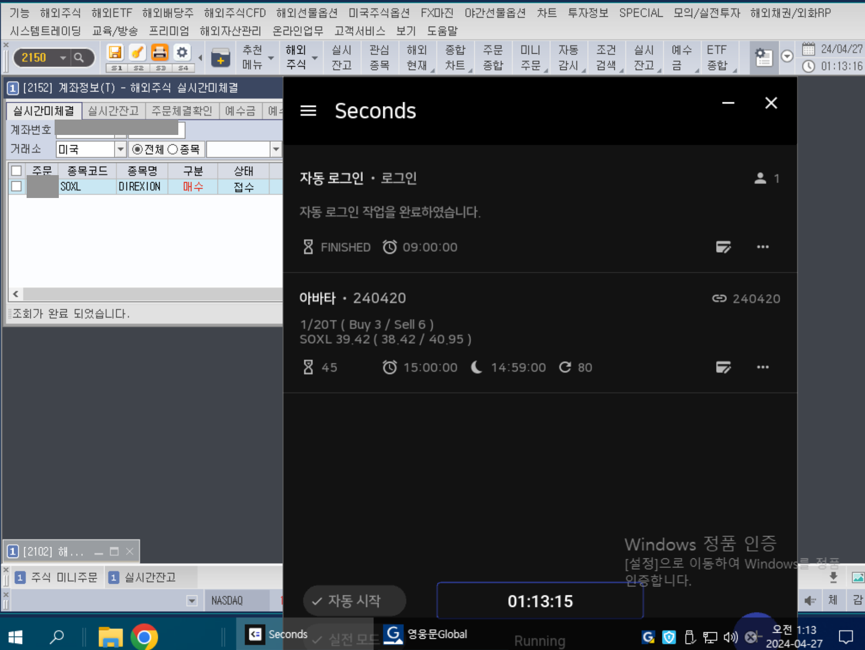Open more options on 자동 로그인 card
865x650 pixels.
[763, 247]
